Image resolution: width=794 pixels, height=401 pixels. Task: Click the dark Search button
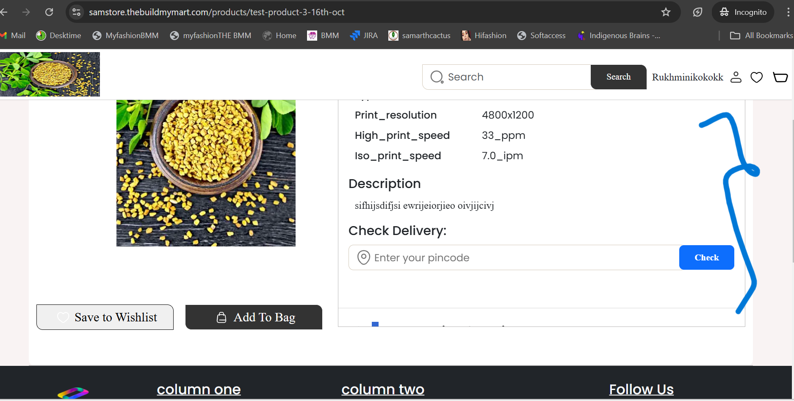(618, 77)
